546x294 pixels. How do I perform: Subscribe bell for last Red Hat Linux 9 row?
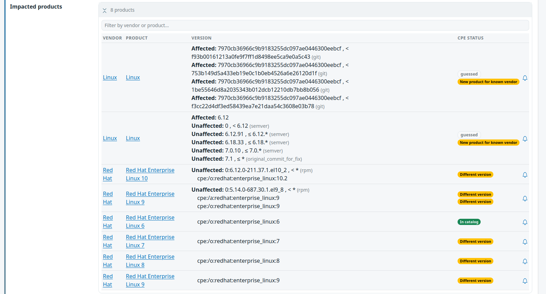coord(525,281)
